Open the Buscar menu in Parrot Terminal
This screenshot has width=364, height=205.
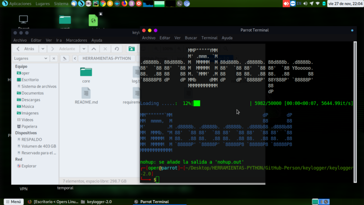coord(191,38)
